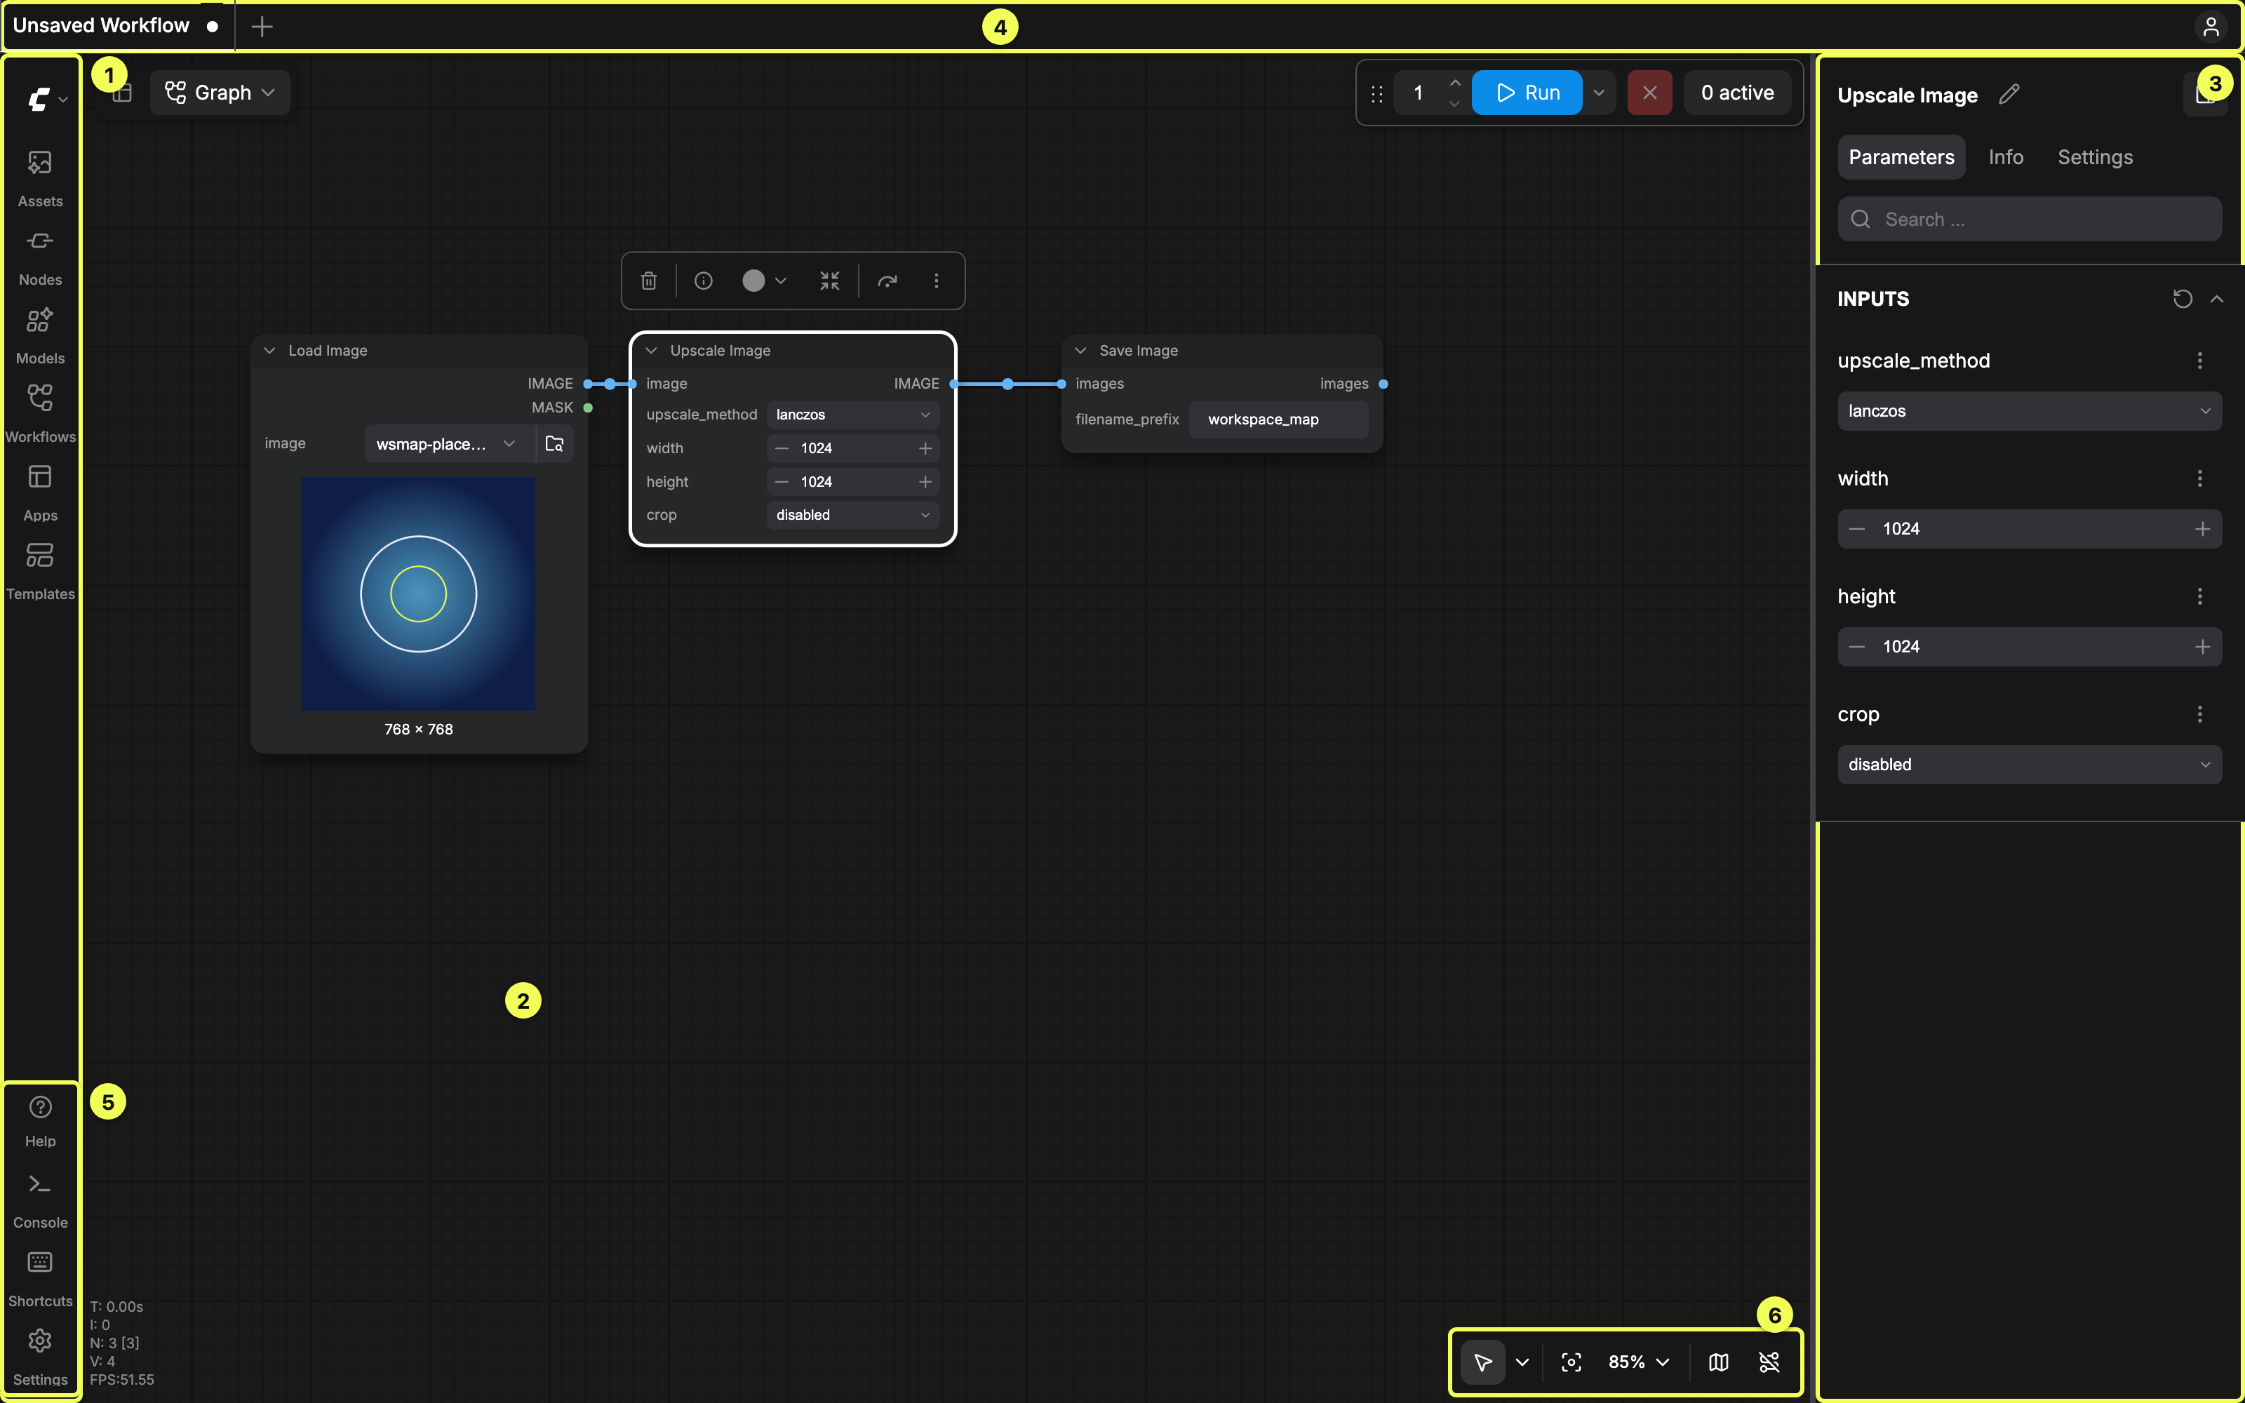Open the Workflows sidebar panel
2245x1403 pixels.
coord(40,414)
